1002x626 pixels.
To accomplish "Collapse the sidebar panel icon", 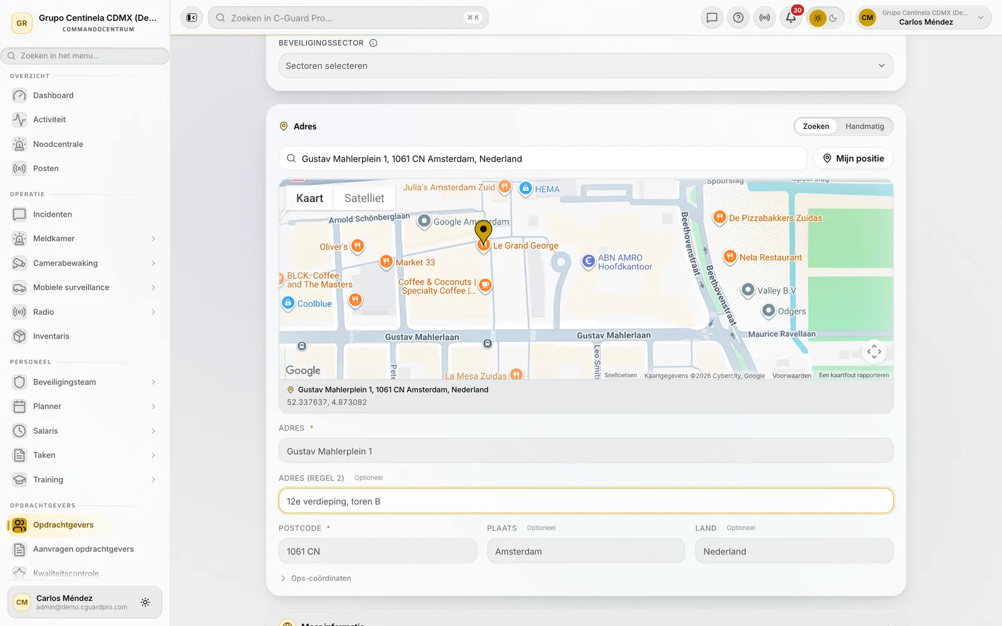I will (x=192, y=18).
